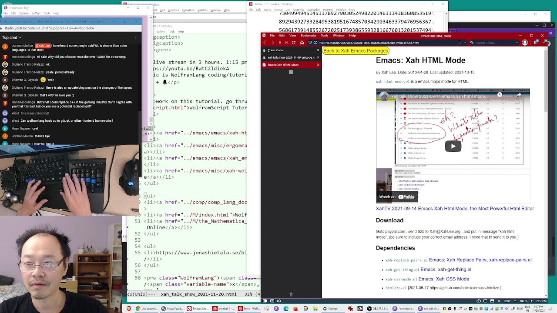Open Emacs Buffers menu in command-log window
Viewport: 557px width, 313px height.
(x=36, y=13)
